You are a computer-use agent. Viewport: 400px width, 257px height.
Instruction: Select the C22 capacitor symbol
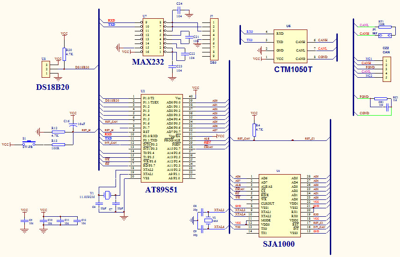(184, 54)
